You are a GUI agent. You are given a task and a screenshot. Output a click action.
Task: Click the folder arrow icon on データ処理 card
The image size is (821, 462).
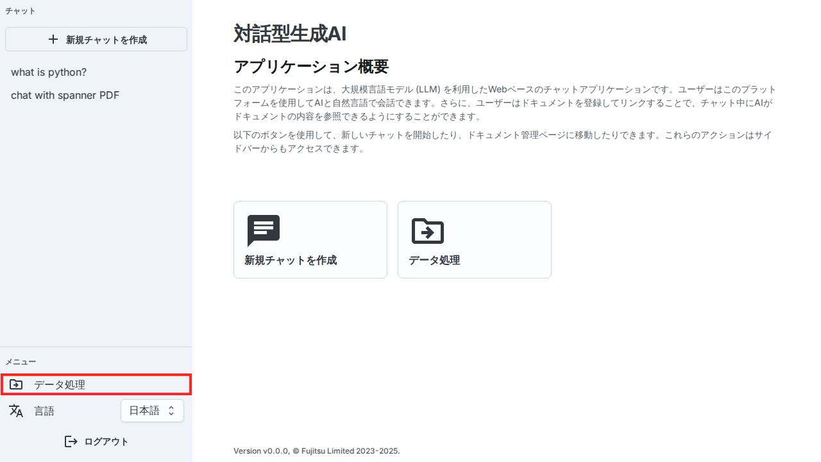click(428, 231)
